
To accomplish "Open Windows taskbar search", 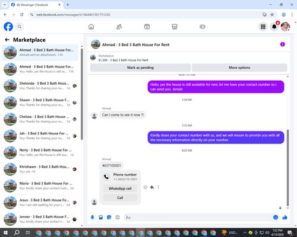I will click(x=17, y=233).
